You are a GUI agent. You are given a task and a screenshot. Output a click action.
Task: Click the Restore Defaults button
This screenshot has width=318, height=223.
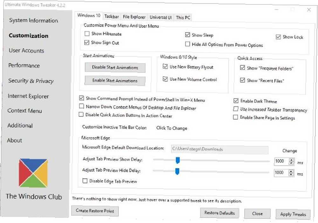coord(219,213)
